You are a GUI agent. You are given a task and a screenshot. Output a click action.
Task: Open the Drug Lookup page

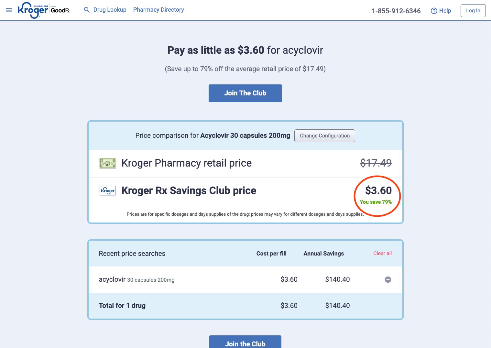(x=110, y=10)
